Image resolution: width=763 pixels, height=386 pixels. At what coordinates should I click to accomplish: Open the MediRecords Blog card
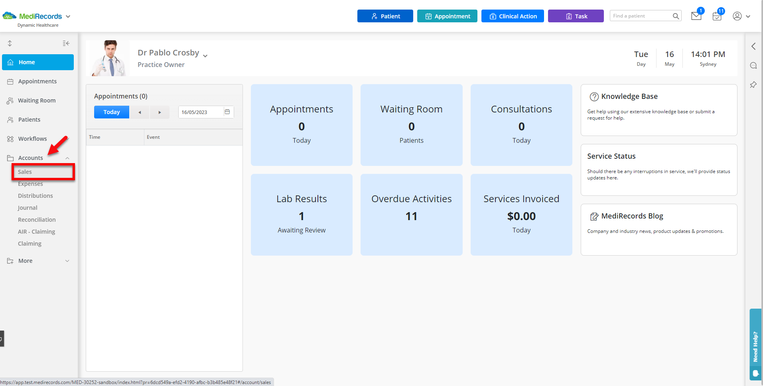pyautogui.click(x=659, y=230)
